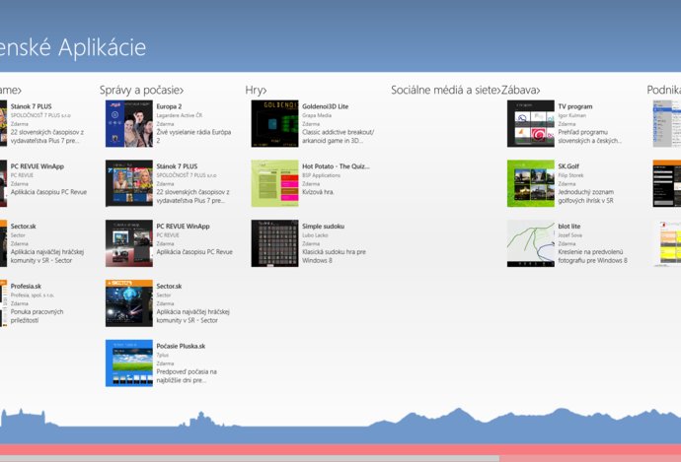Click the scrollbar track right of the thumb

click(590, 458)
